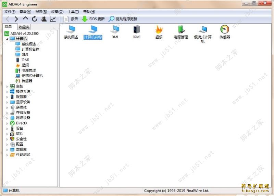Click the 驱动程序更新 driver update button

(123, 19)
